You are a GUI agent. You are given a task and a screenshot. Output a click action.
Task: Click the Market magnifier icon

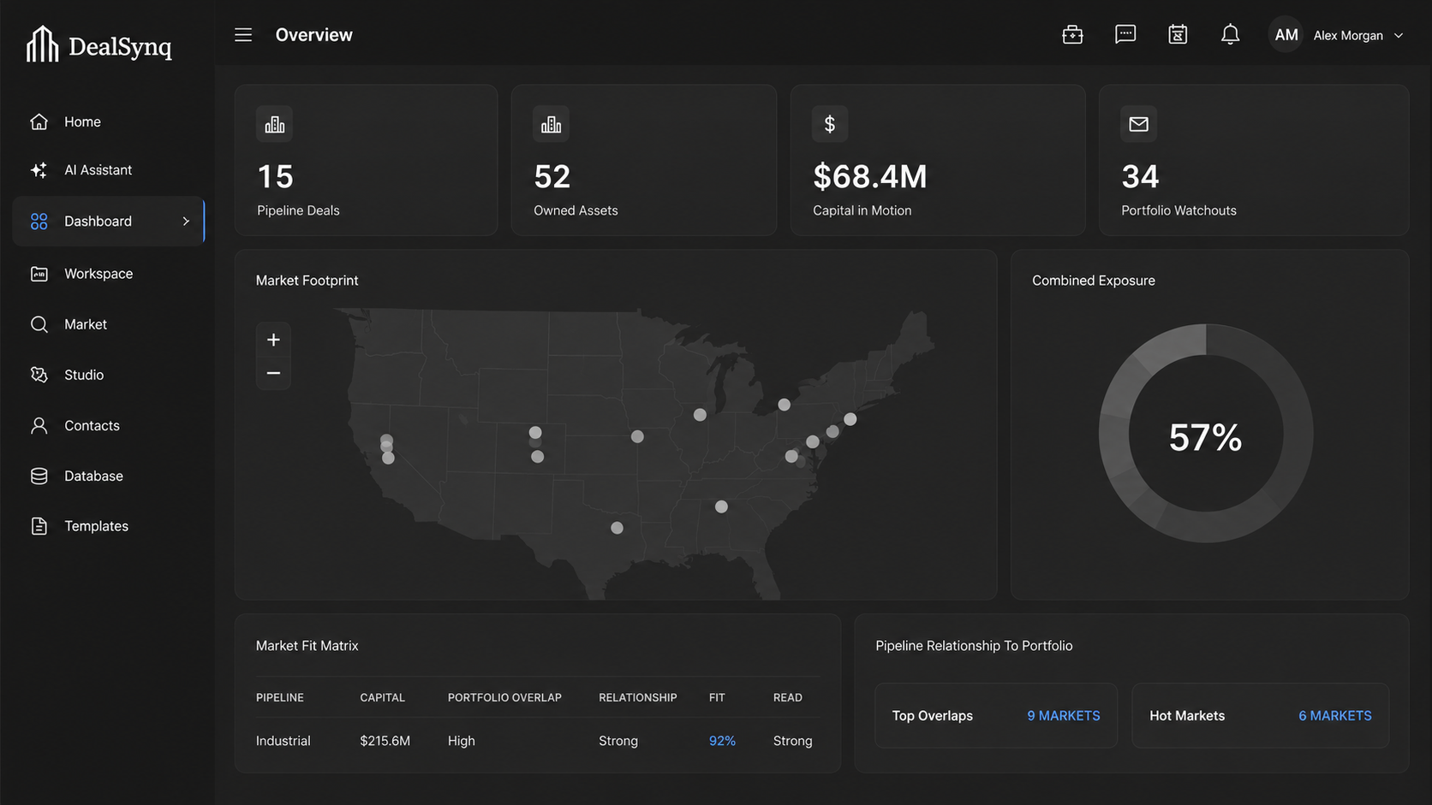click(39, 324)
